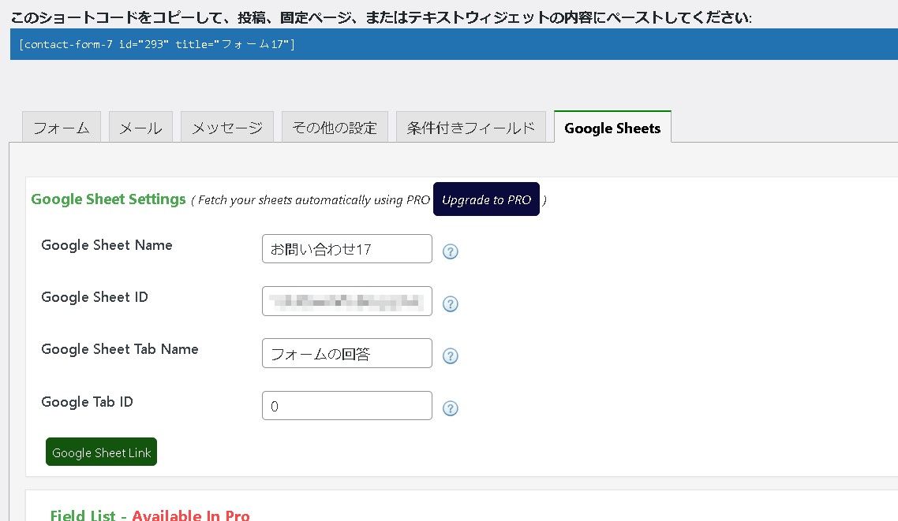Open the メール tab

tap(140, 126)
